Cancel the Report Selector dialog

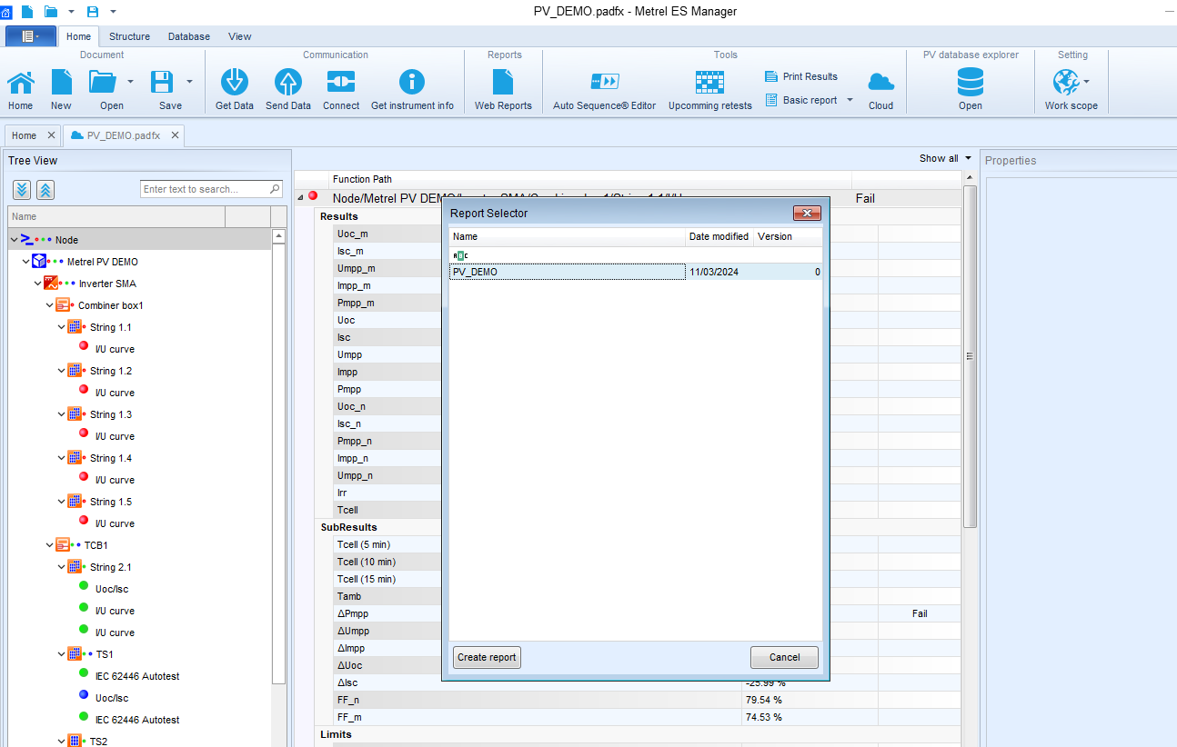[784, 657]
